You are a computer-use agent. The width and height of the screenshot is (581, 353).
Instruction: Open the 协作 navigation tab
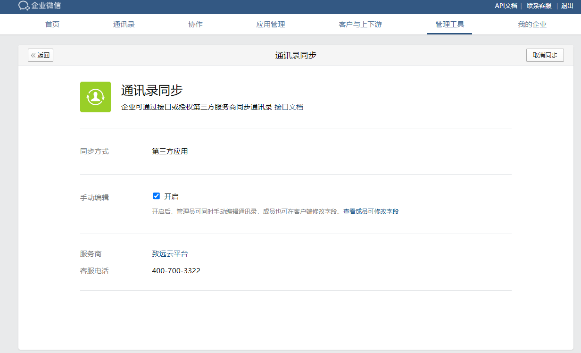tap(195, 25)
